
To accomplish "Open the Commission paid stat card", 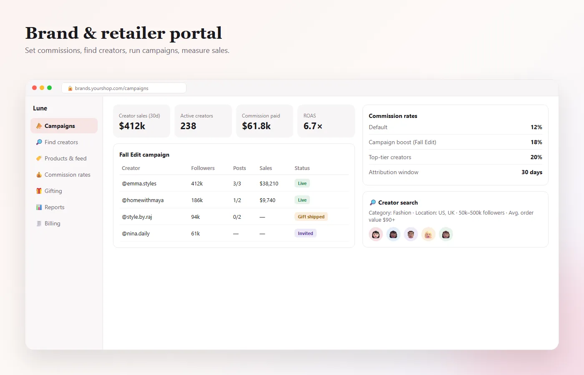I will click(x=265, y=121).
